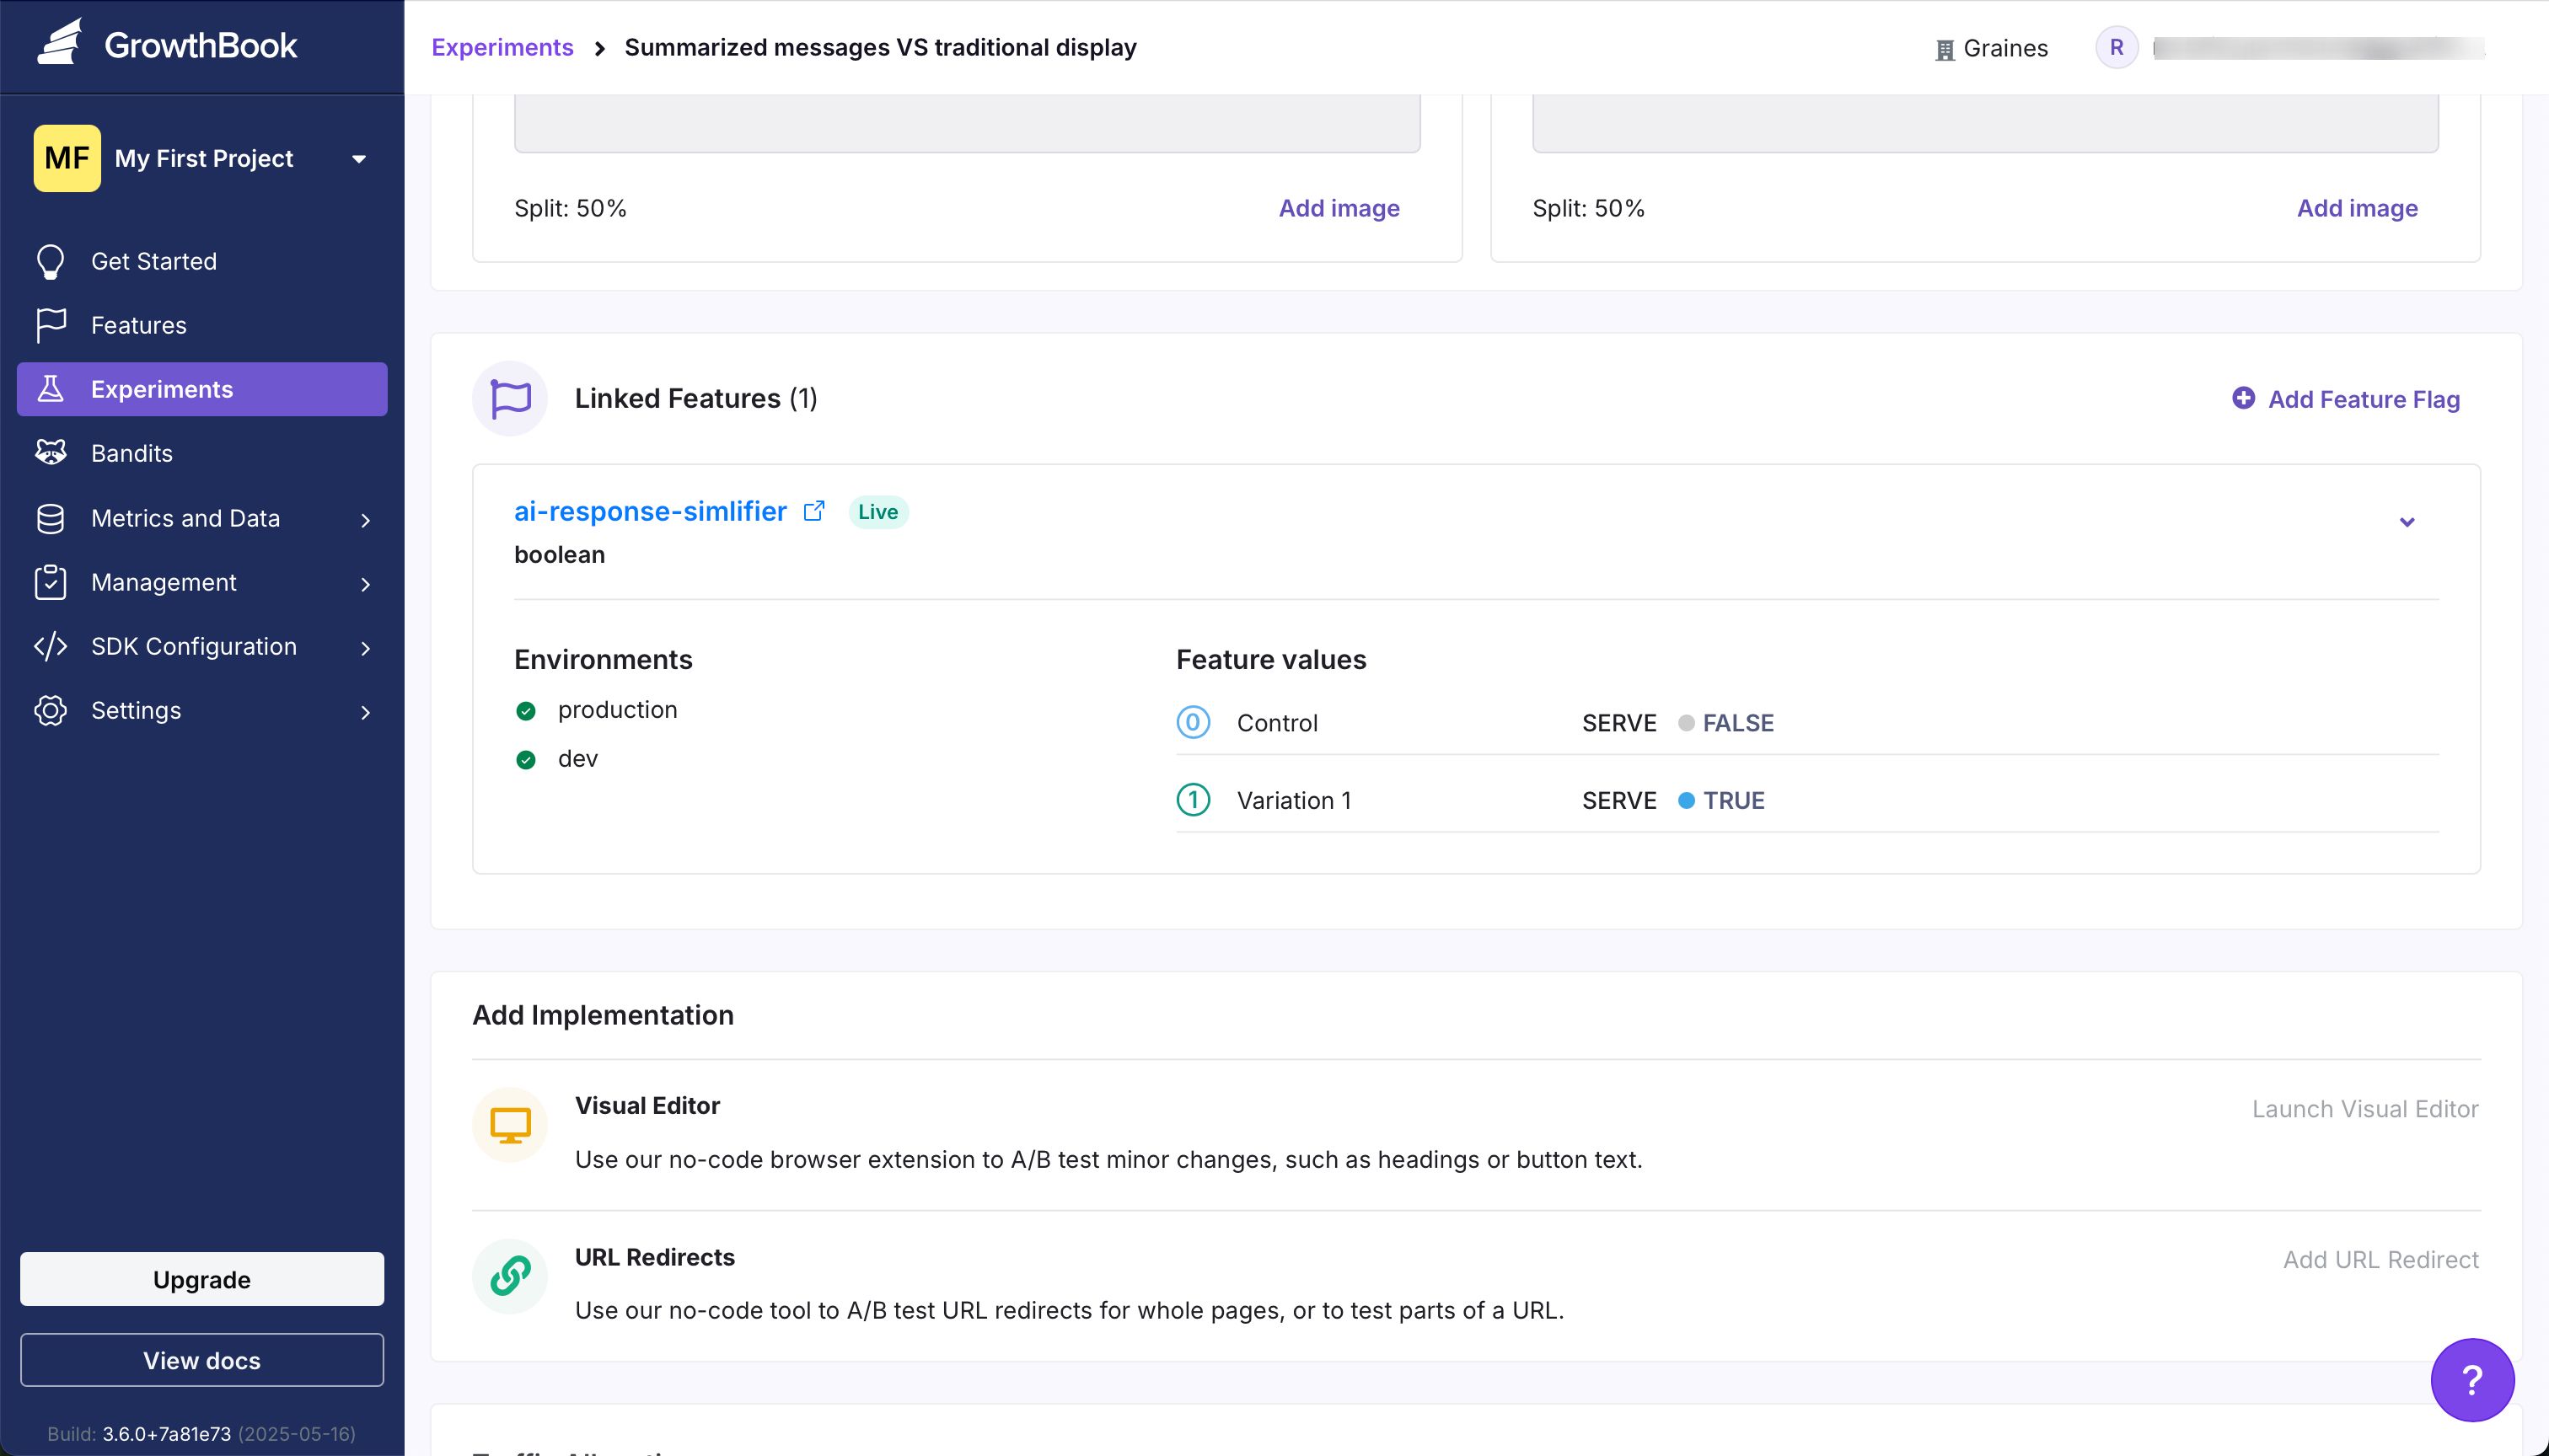2549x1456 pixels.
Task: Click the Experiments flask icon
Action: pos(50,389)
